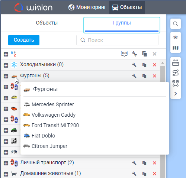The width and height of the screenshot is (186, 178).
Task: Click the Создать button
Action: pyautogui.click(x=24, y=40)
